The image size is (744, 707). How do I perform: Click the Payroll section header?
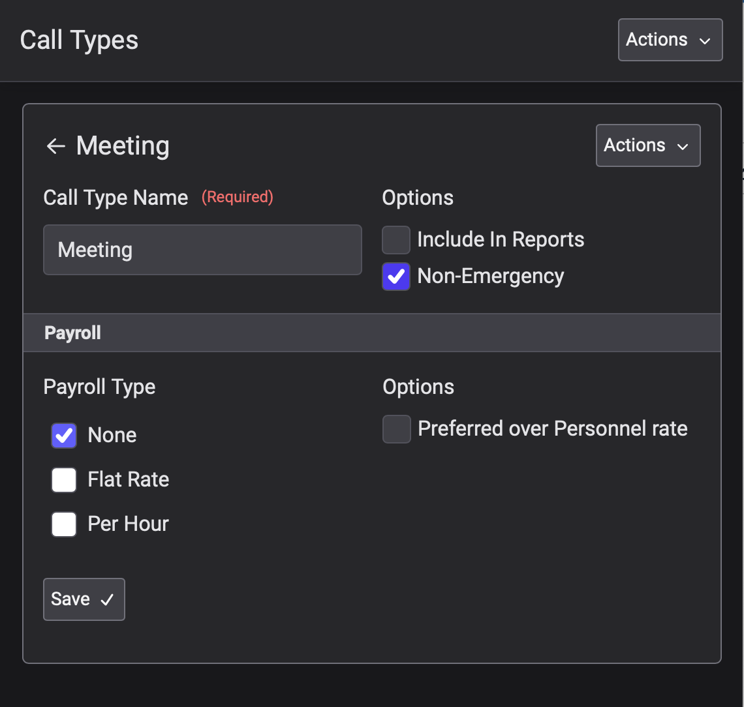pos(372,333)
